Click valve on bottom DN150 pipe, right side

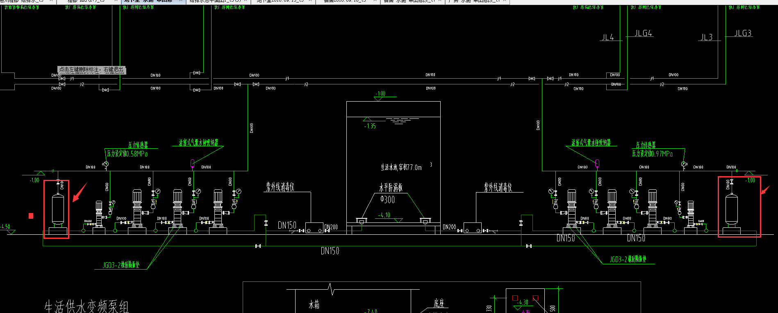pyautogui.click(x=529, y=246)
